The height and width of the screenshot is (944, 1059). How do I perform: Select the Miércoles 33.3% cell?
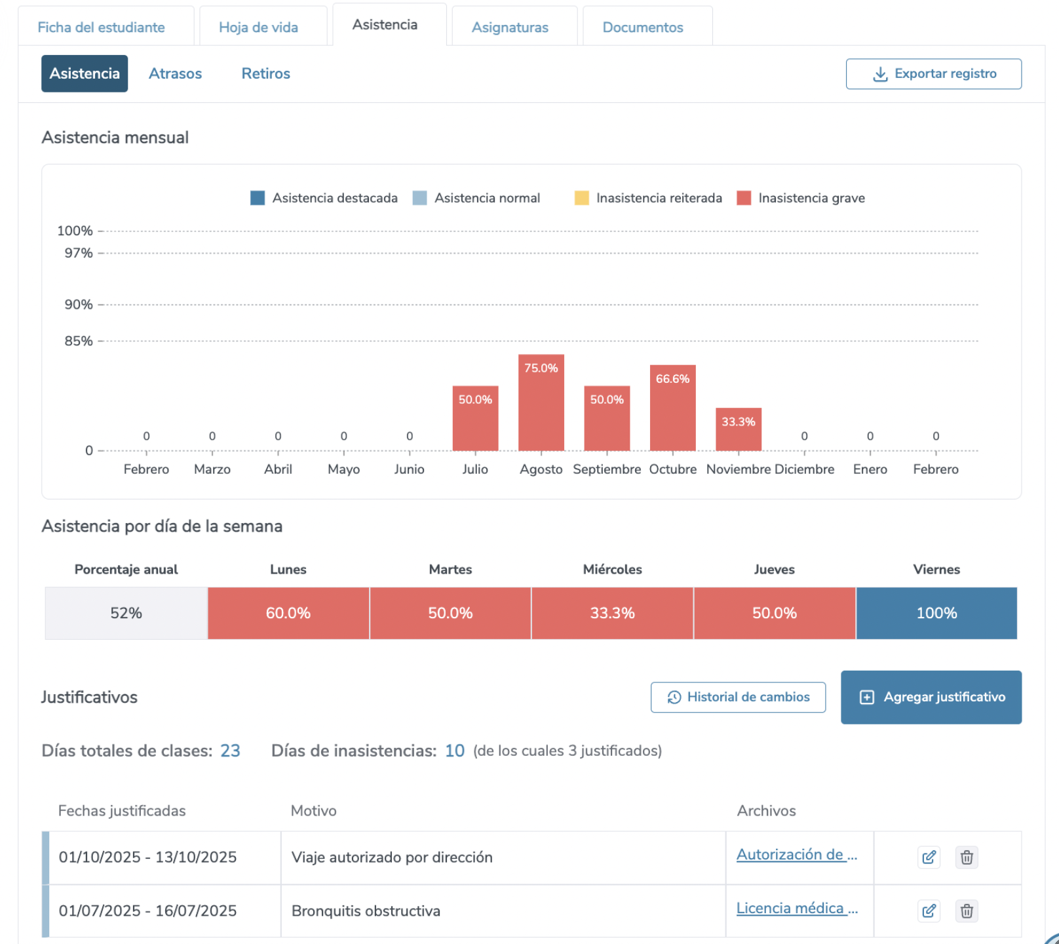(x=612, y=613)
